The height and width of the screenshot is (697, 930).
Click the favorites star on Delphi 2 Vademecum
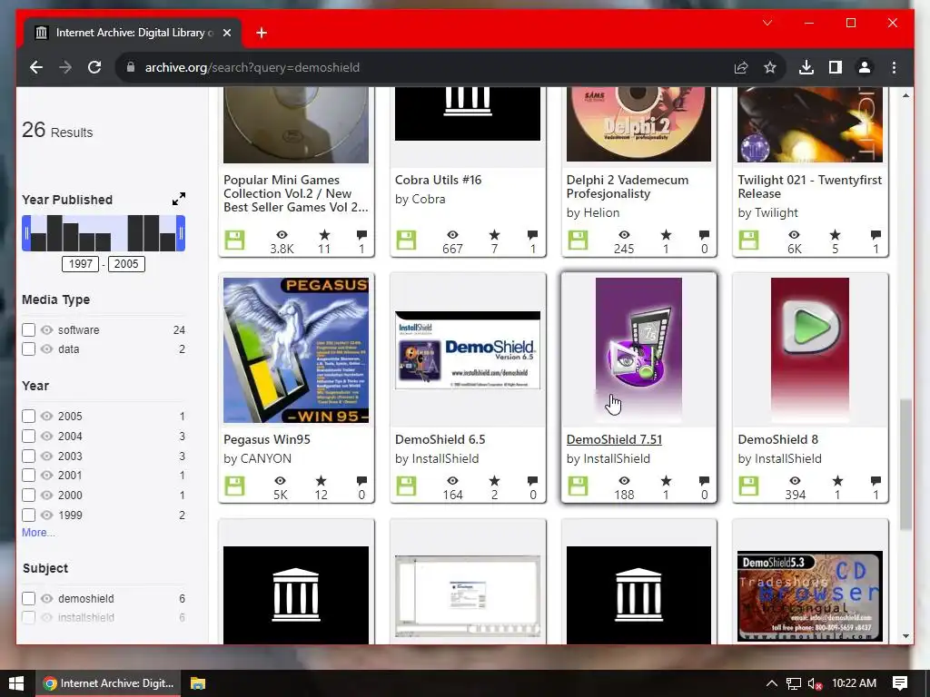[666, 235]
